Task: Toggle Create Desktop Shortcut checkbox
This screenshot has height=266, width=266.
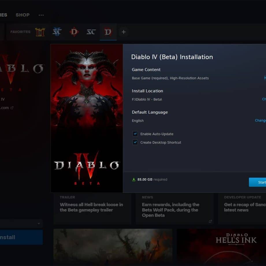Action: click(135, 142)
